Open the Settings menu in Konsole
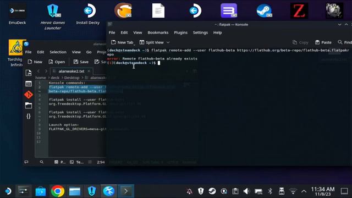Screen dimensions: 352x198 click(200, 32)
